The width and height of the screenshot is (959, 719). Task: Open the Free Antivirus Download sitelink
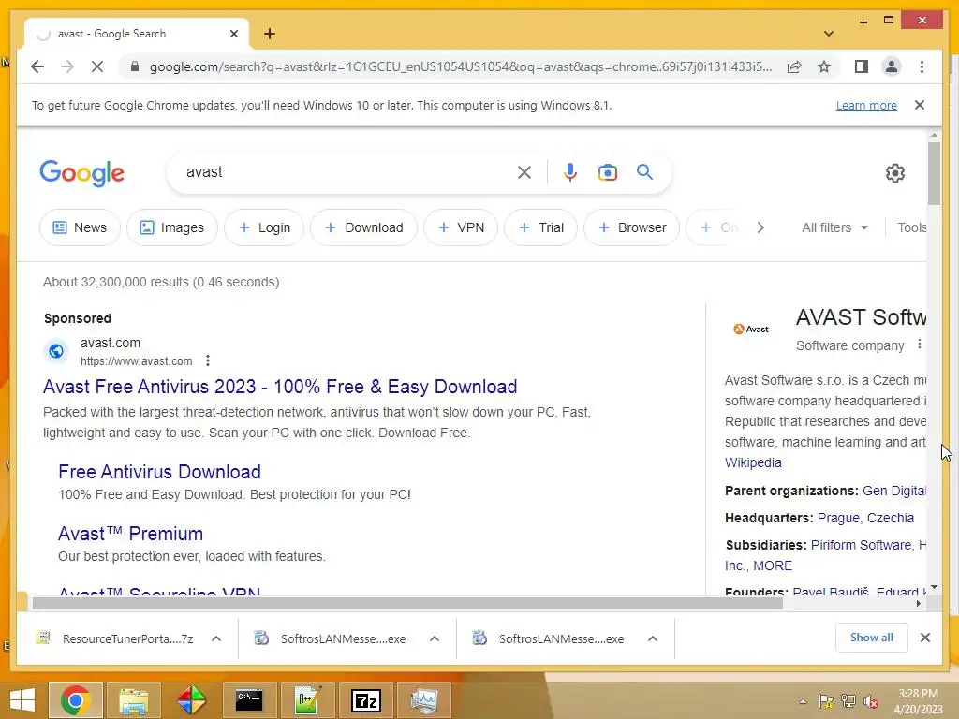point(159,472)
